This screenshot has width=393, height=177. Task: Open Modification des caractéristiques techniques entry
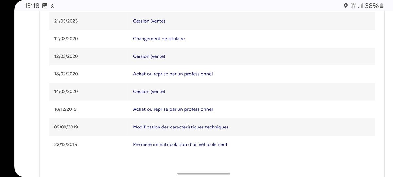[212, 127]
